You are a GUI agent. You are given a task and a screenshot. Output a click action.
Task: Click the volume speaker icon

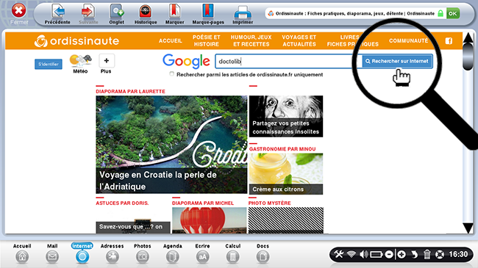pyautogui.click(x=364, y=254)
